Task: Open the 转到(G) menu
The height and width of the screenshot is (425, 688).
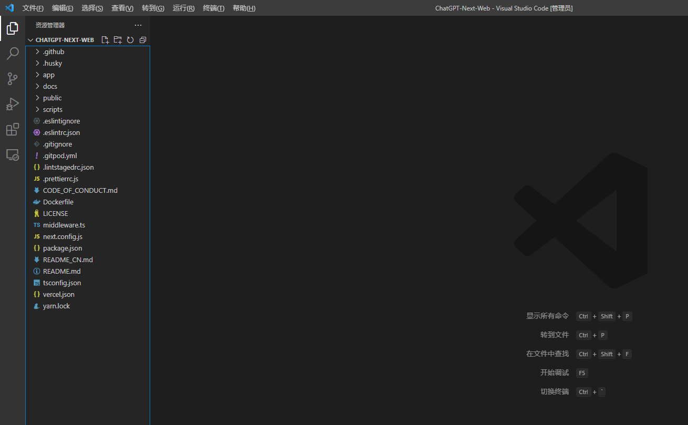Action: 153,8
